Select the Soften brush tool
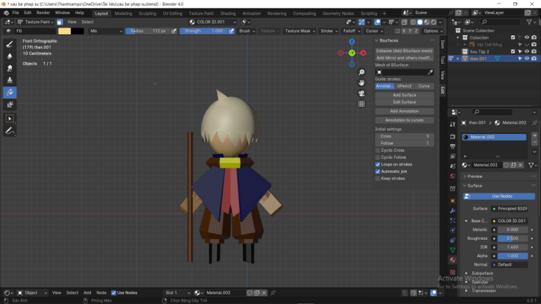This screenshot has height=304, width=541. (10, 56)
